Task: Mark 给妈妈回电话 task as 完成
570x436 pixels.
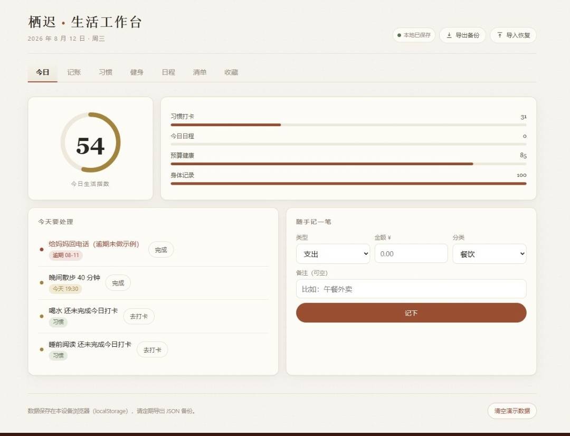Action: [161, 250]
